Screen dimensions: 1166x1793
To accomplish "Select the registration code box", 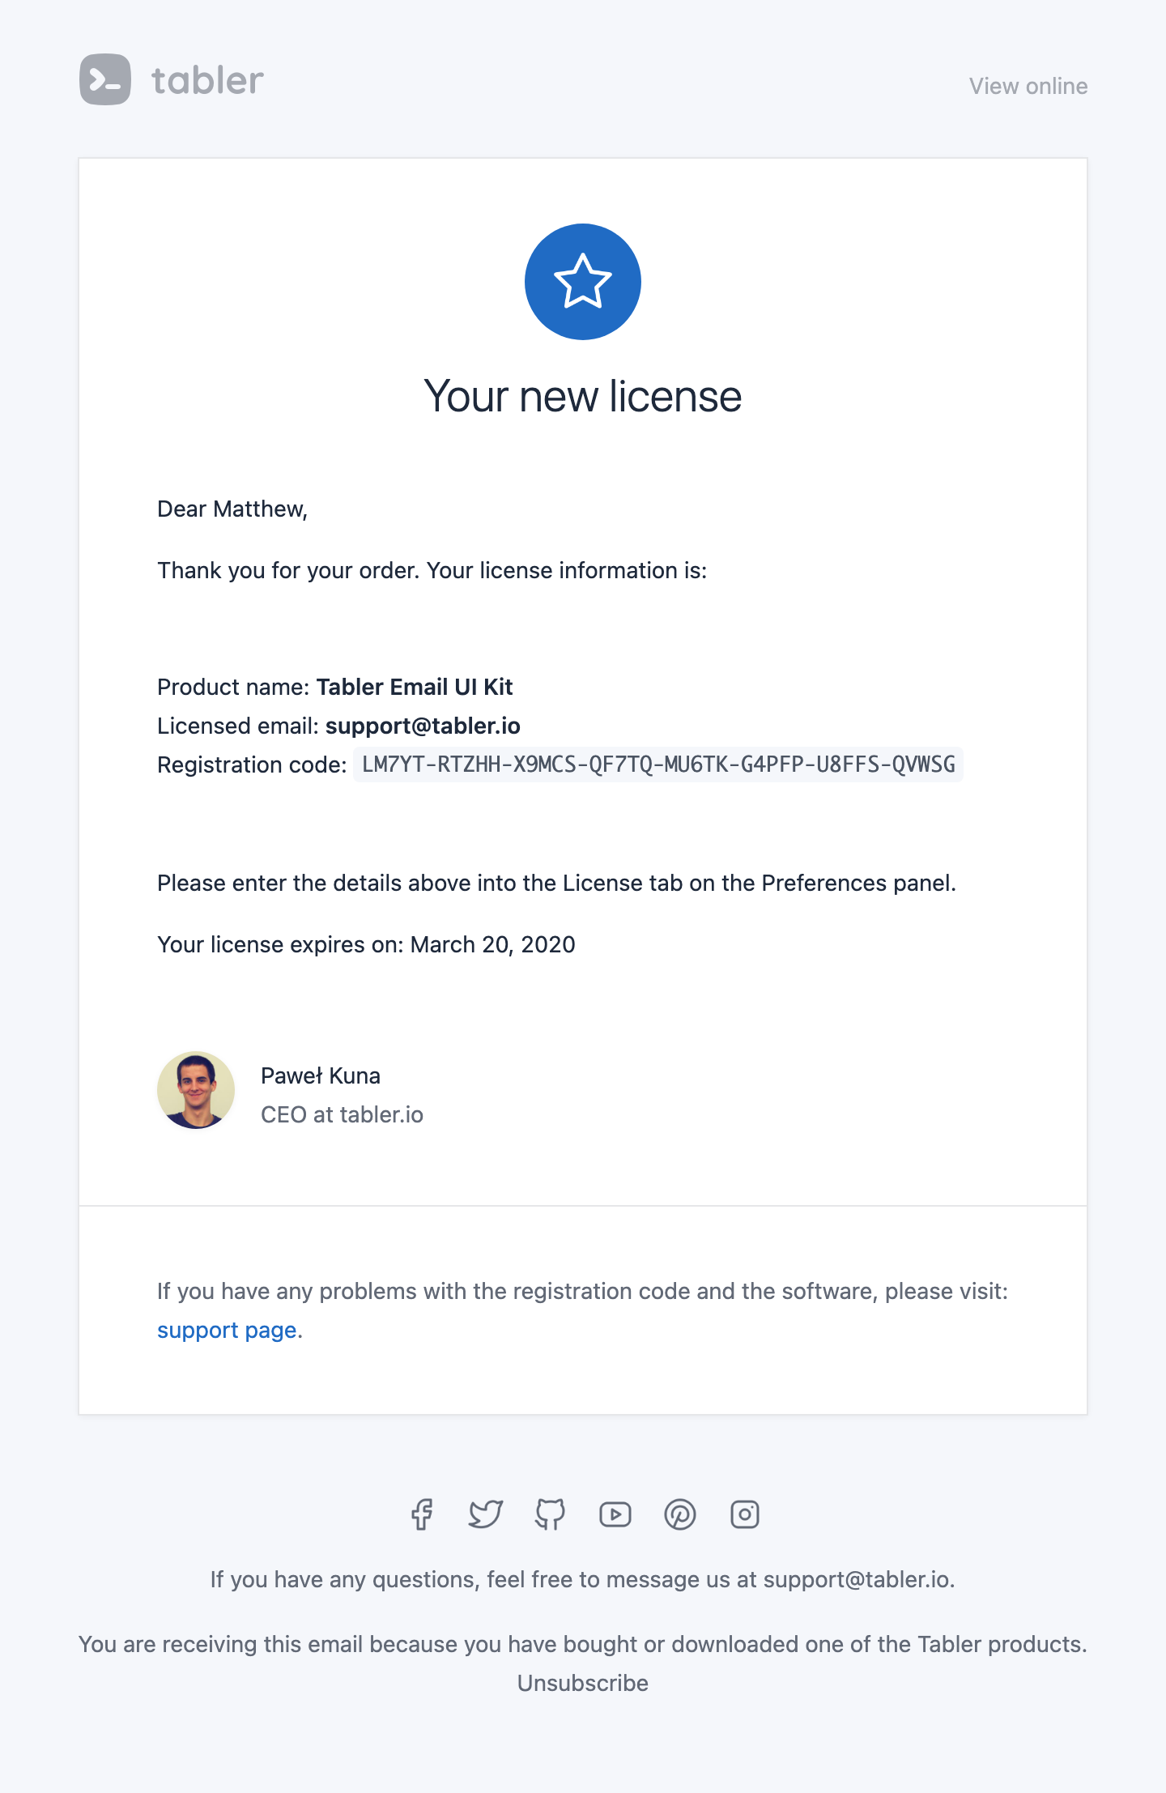I will coord(658,764).
